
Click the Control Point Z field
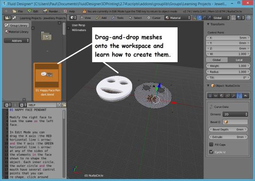coord(228,49)
